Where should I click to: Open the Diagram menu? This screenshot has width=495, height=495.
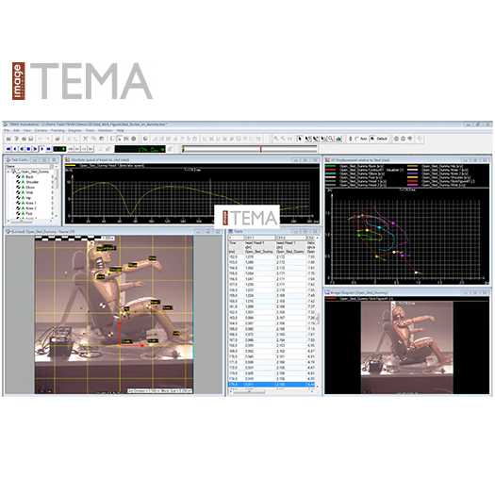[74, 130]
